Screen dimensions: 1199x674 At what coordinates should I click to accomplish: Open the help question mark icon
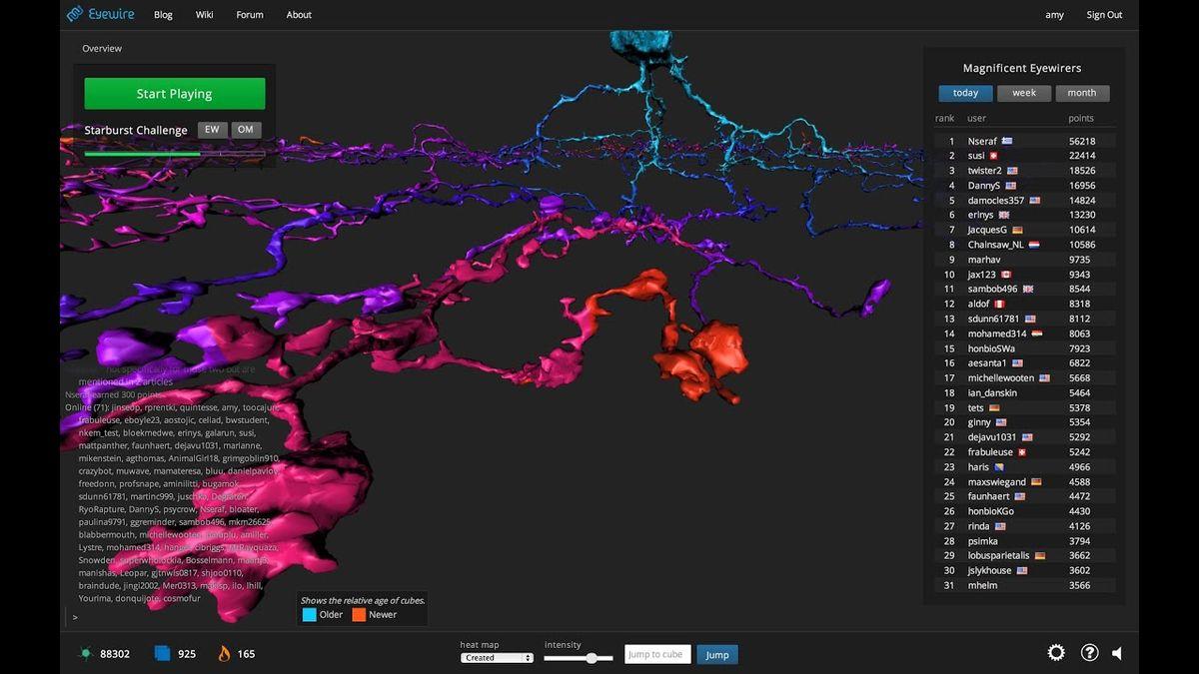tap(1090, 653)
